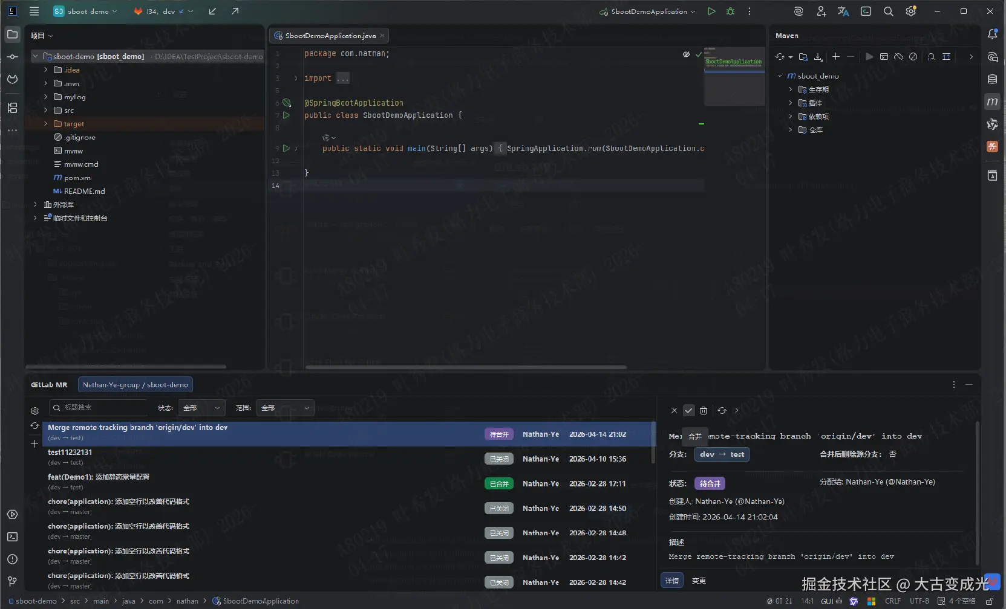Expand the src folder in project tree
The image size is (1006, 609).
(45, 110)
